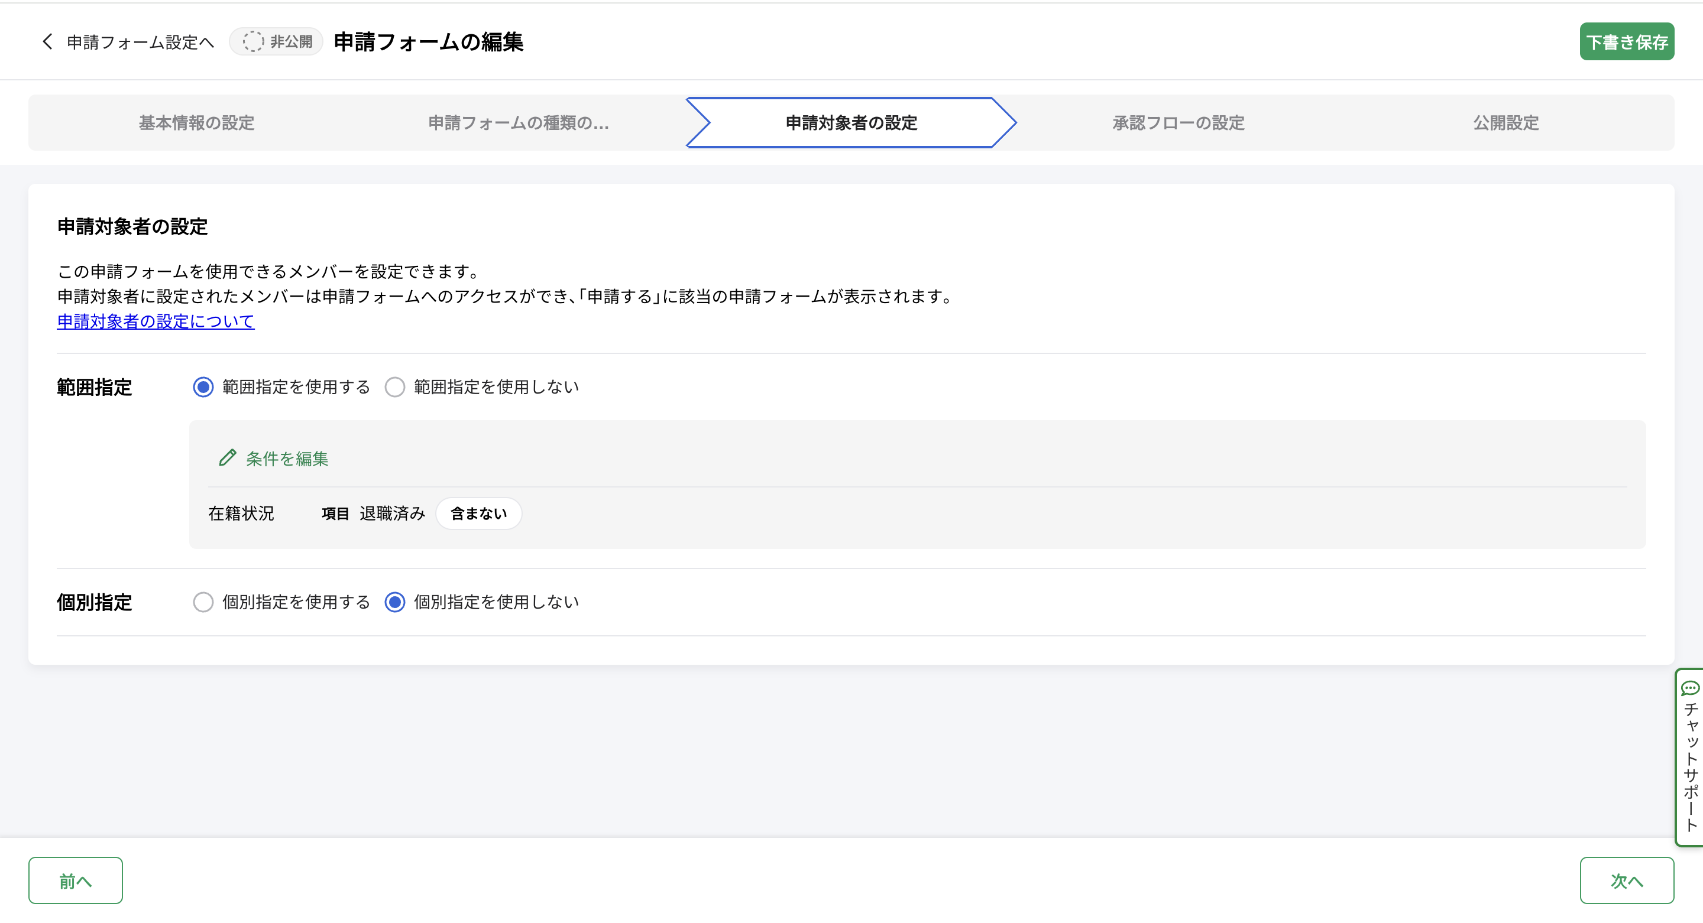Viewport: 1703px width, 923px height.
Task: Return via 申請フォーム設定へ link
Action: point(140,43)
